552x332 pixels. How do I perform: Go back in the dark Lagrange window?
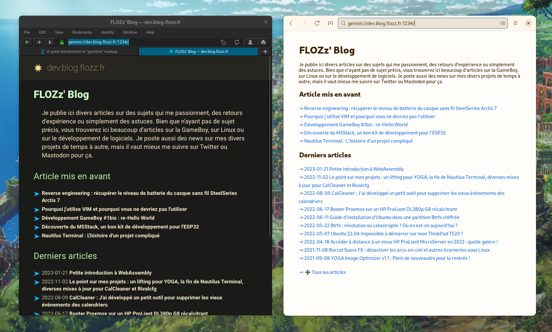coord(27,42)
